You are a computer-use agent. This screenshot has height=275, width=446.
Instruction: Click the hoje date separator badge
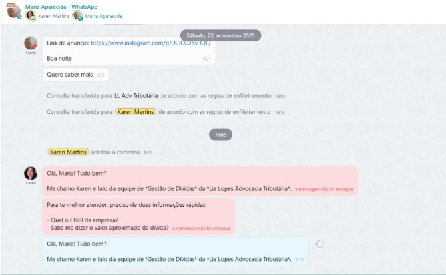click(221, 135)
